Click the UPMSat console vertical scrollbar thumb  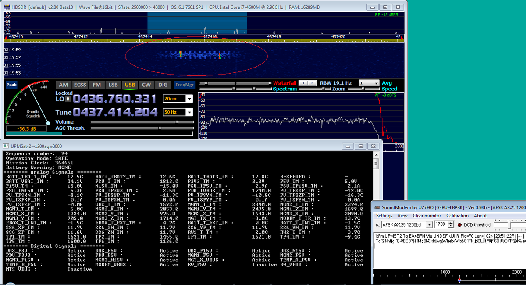(376, 164)
